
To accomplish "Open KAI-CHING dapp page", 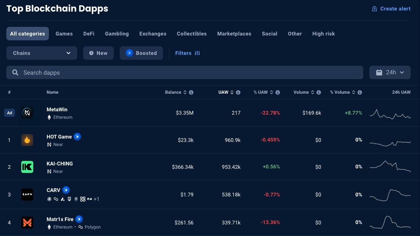I will pyautogui.click(x=60, y=164).
